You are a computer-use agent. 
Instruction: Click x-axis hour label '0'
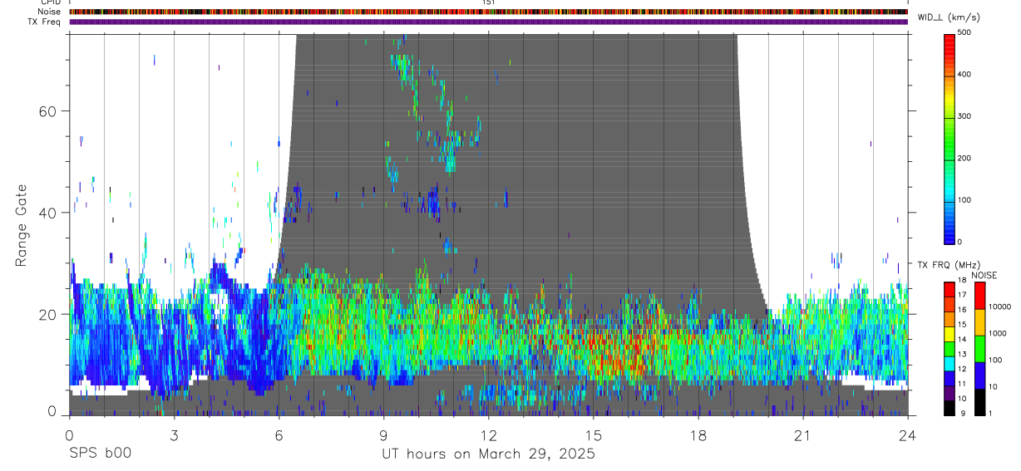click(69, 434)
